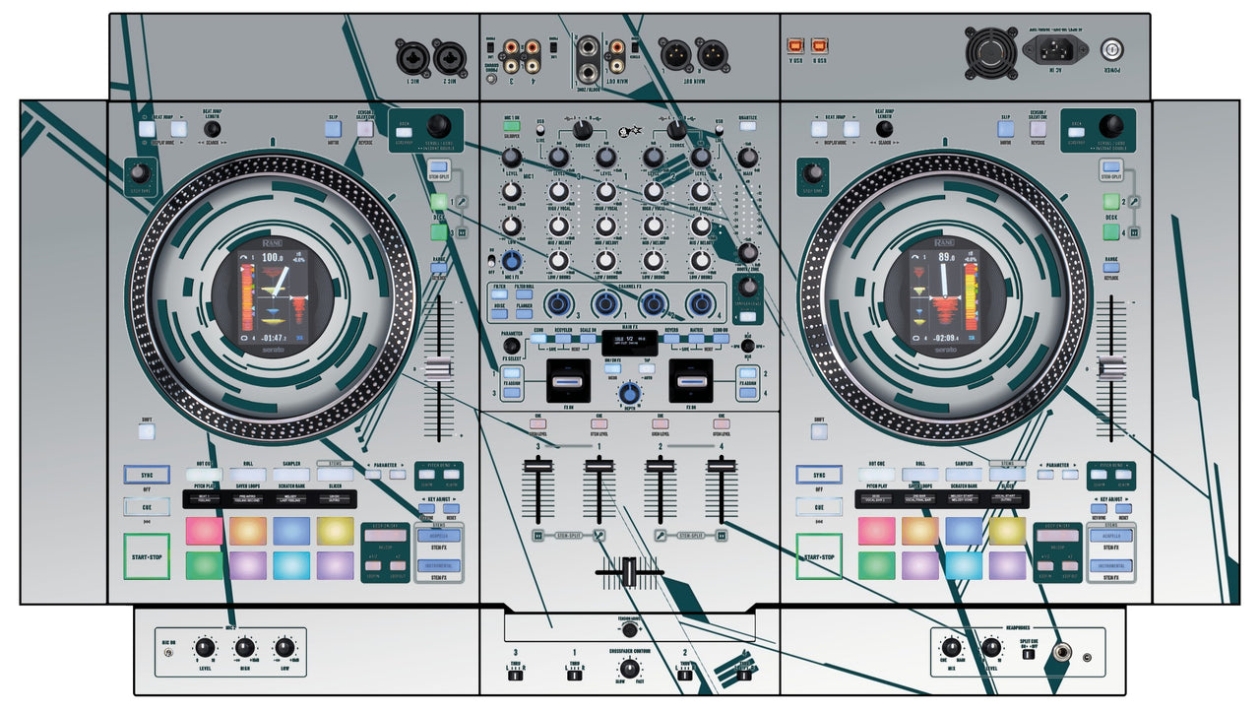This screenshot has width=1260, height=711.
Task: Trigger the pink performance pad on right deck
Action: coord(876,532)
